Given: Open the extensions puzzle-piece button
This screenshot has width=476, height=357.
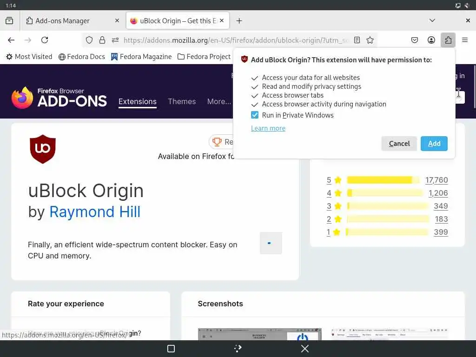Looking at the screenshot, I should (448, 40).
